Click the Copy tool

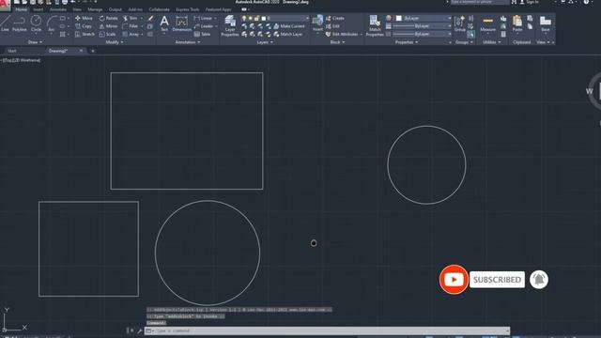click(84, 26)
